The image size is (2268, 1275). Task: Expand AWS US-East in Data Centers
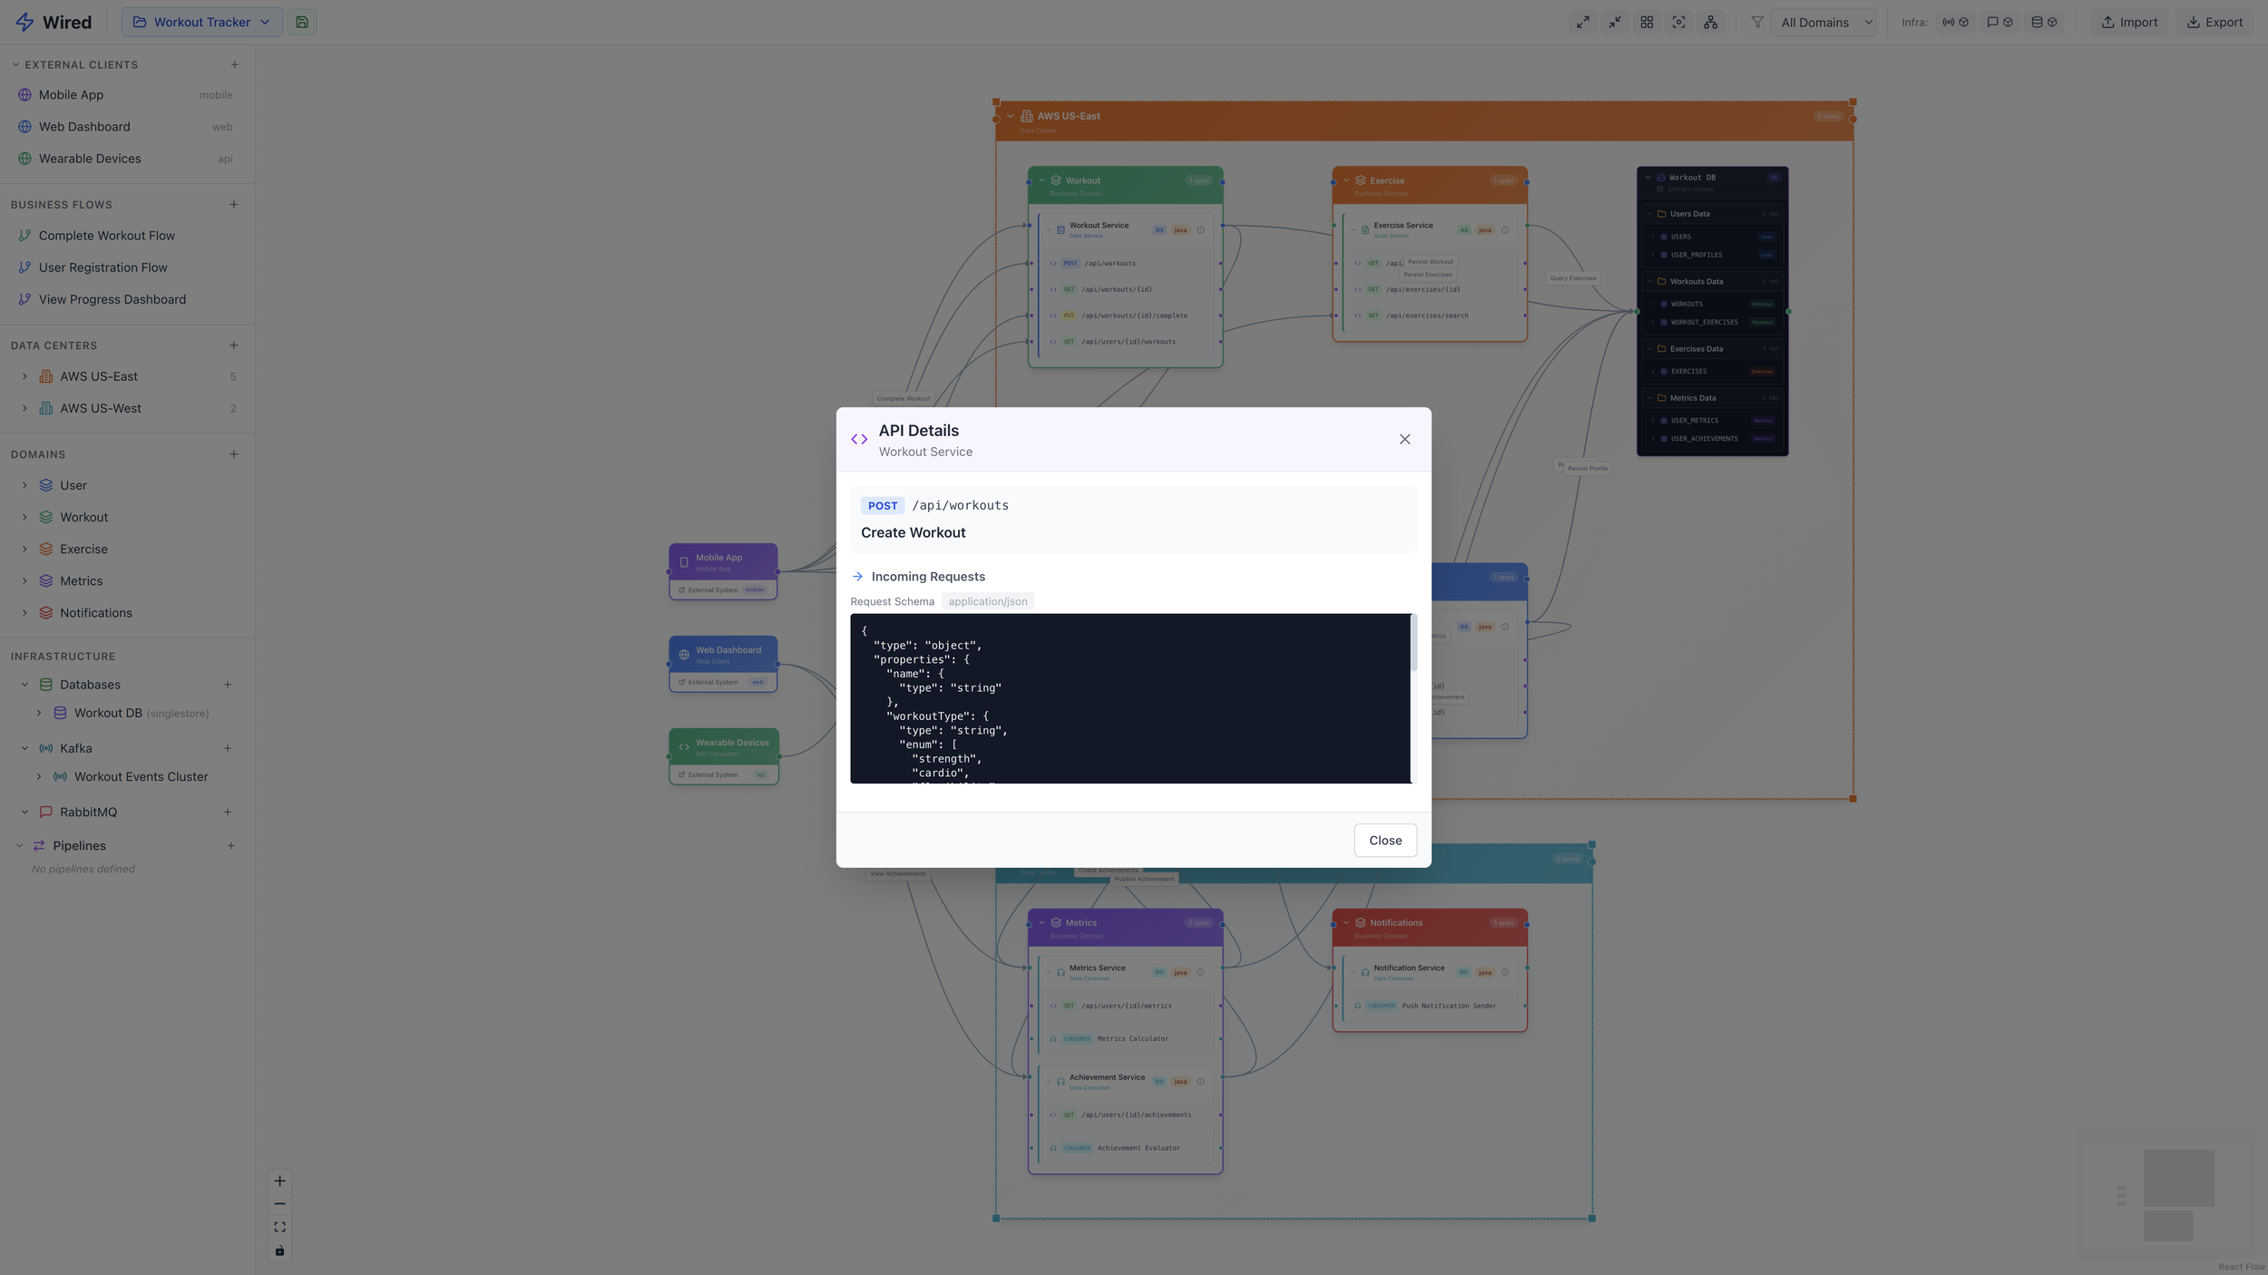(24, 376)
